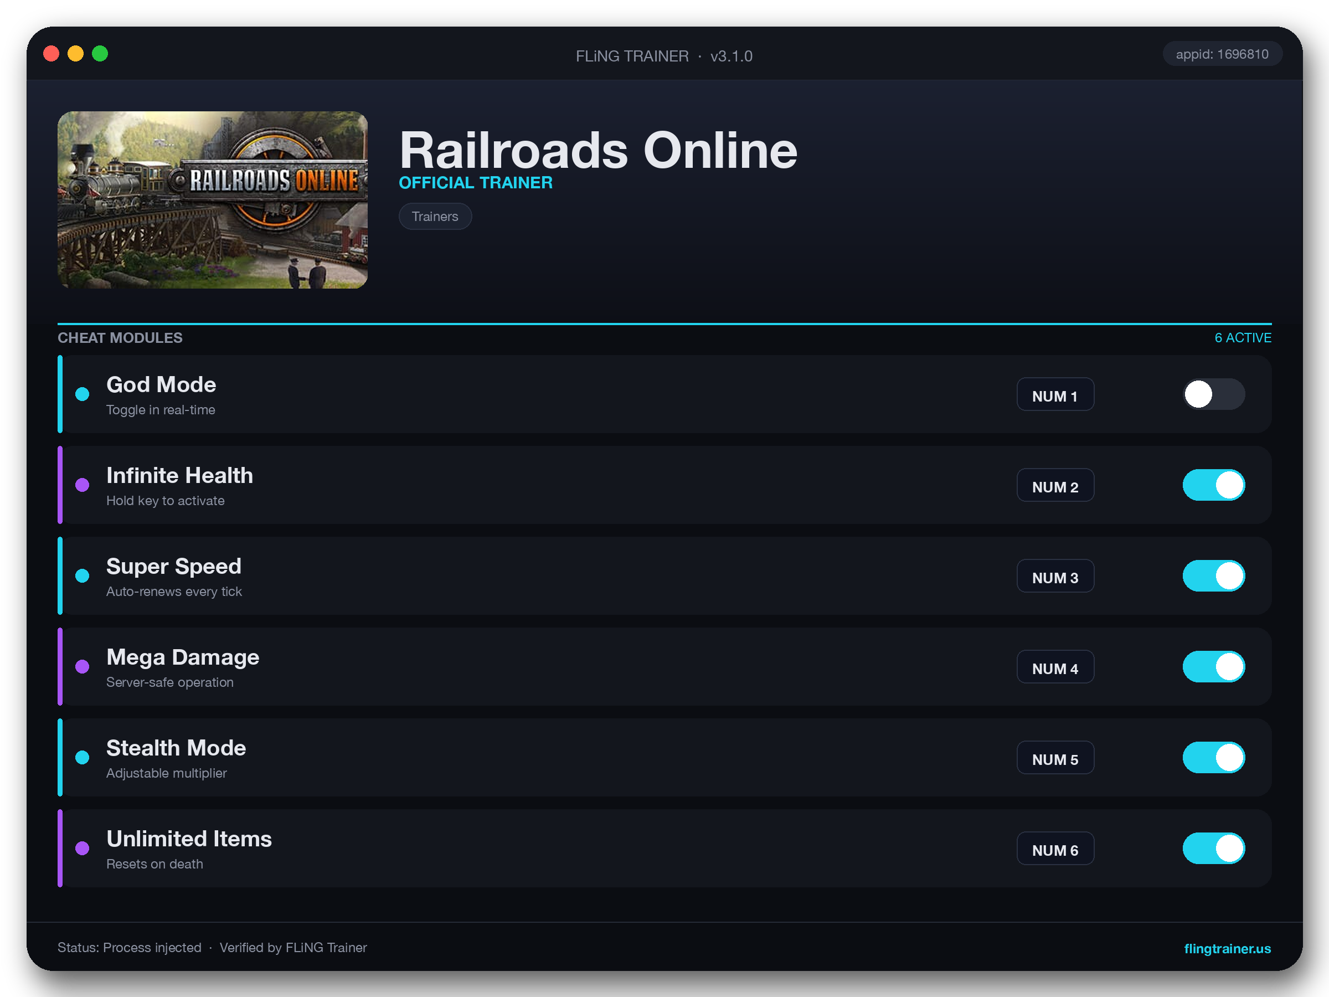Click the purple dot beside Mega Damage
The height and width of the screenshot is (997, 1329).
(83, 666)
